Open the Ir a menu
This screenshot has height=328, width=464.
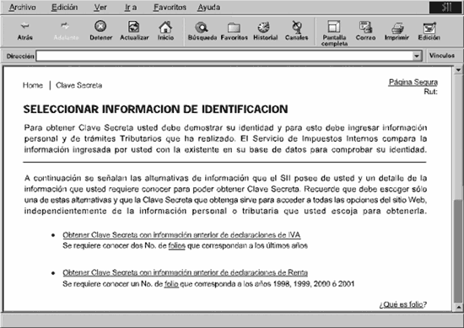tap(131, 8)
